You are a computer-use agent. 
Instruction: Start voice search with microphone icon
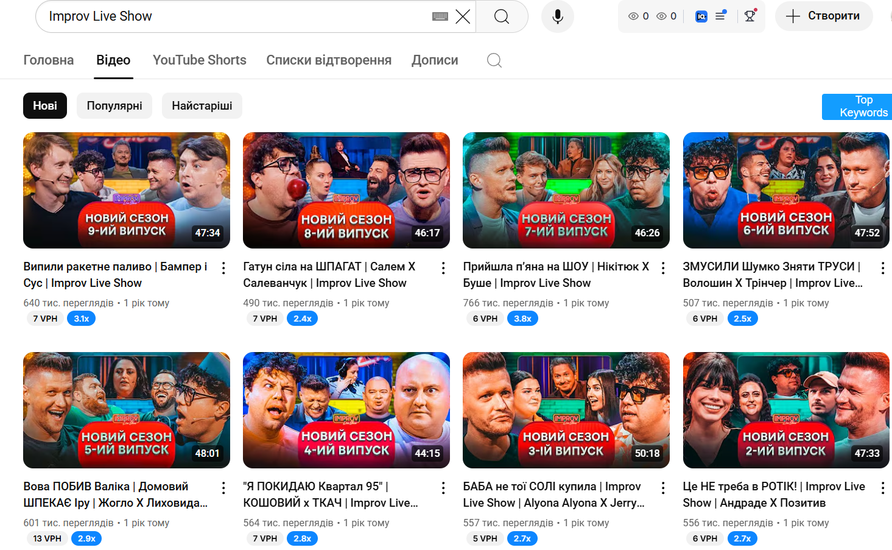point(557,16)
